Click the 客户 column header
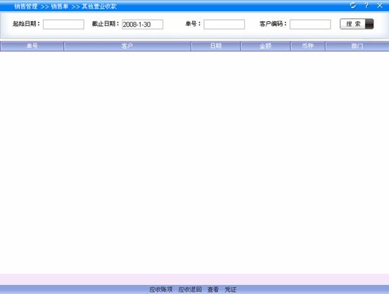Viewport: 389px width, 294px height. (x=127, y=46)
